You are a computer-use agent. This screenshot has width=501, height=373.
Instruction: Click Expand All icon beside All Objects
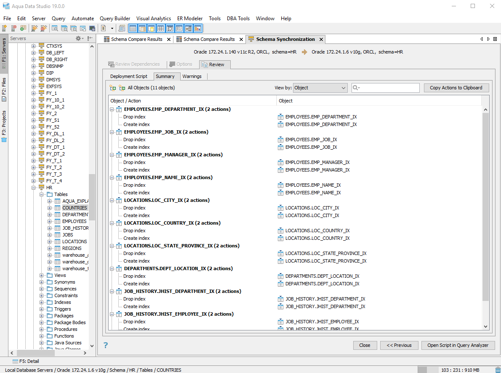(112, 88)
